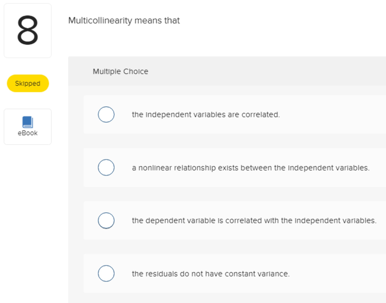Click the question text 'Multicollinearity means that'
Screen dimensions: 386x303
point(124,21)
